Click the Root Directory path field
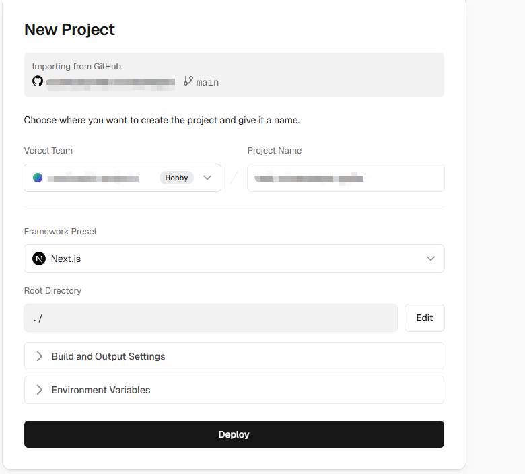Viewport: 525px width, 474px height. click(x=210, y=318)
